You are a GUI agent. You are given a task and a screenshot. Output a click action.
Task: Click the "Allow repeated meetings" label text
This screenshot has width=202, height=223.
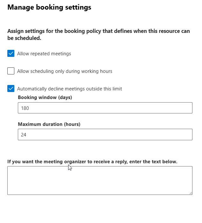coord(44,54)
